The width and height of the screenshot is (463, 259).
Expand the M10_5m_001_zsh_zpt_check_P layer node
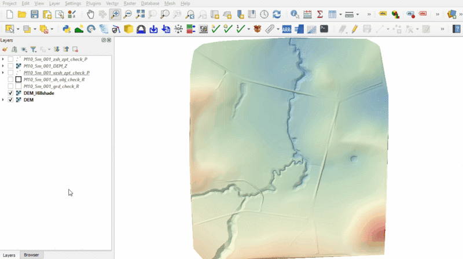click(x=3, y=59)
